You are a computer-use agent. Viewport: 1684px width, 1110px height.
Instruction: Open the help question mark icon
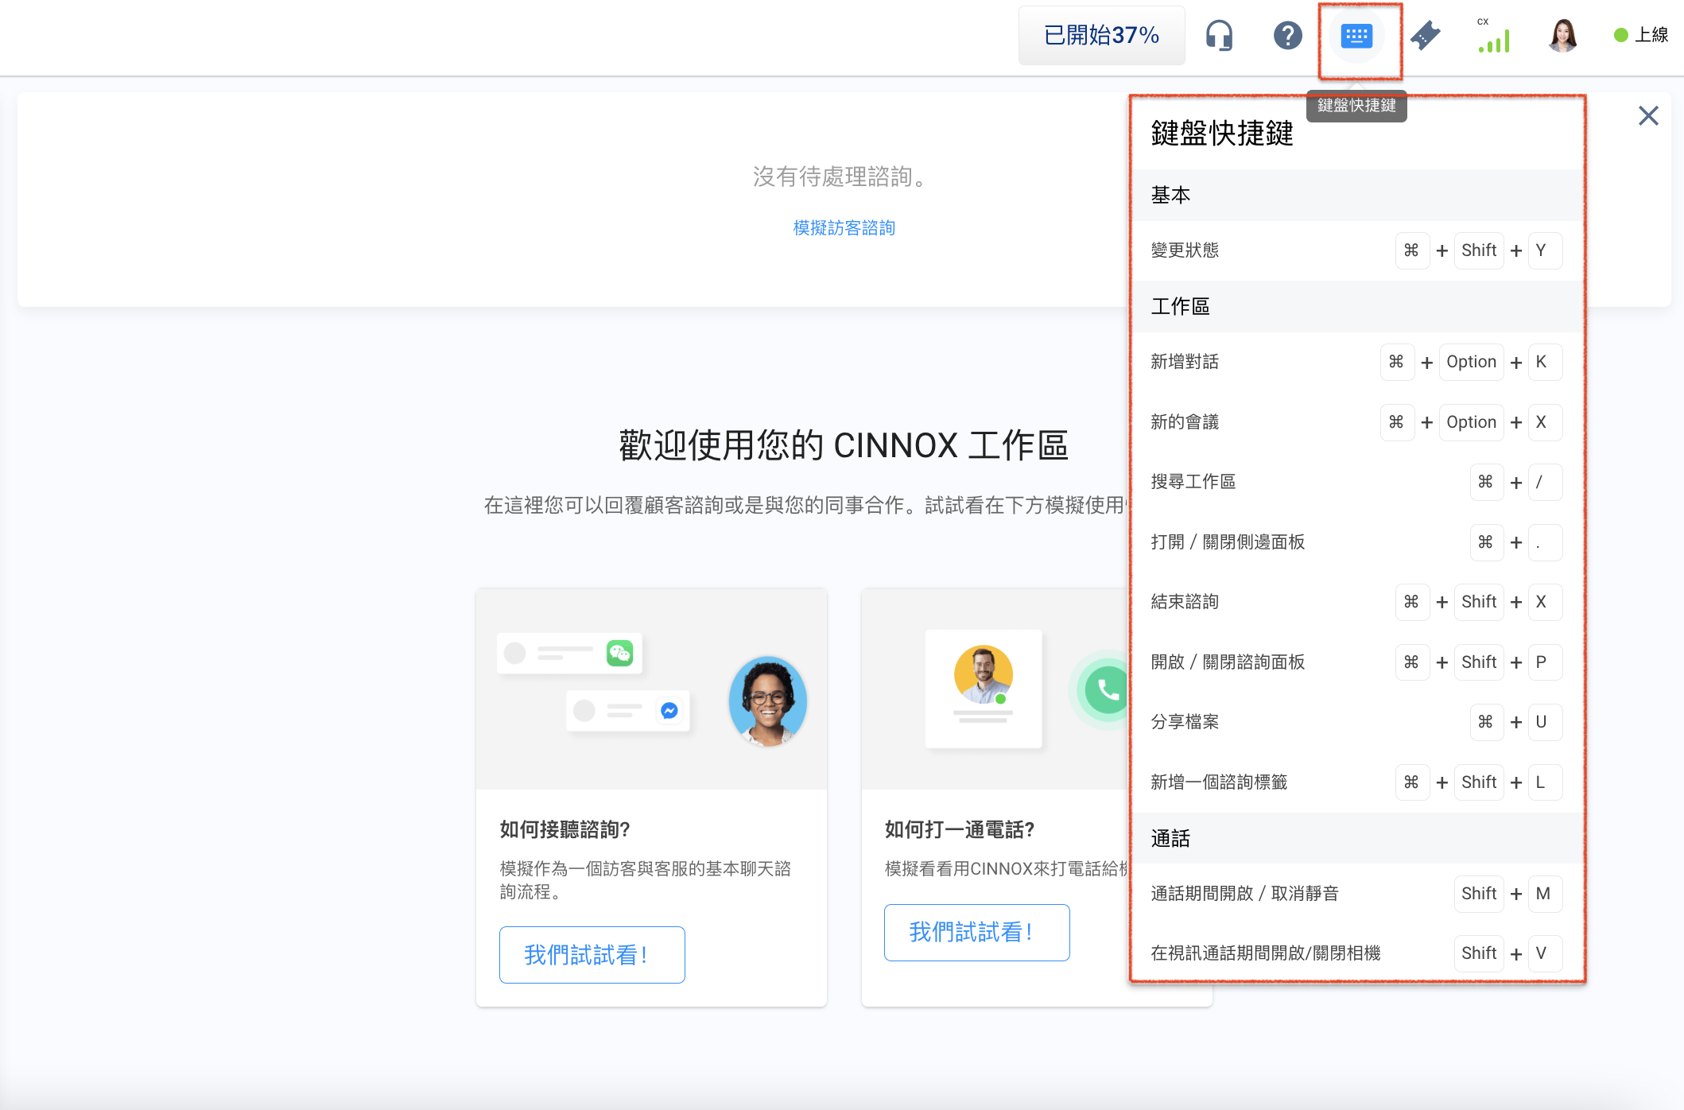(x=1287, y=36)
